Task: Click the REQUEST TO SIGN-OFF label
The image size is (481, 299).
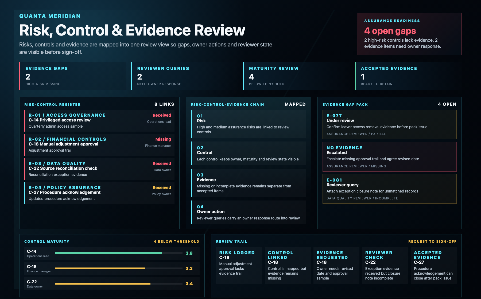Action: (x=432, y=242)
